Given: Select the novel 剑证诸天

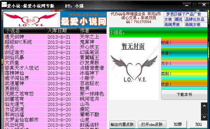Looking at the screenshot, I should pyautogui.click(x=14, y=52).
